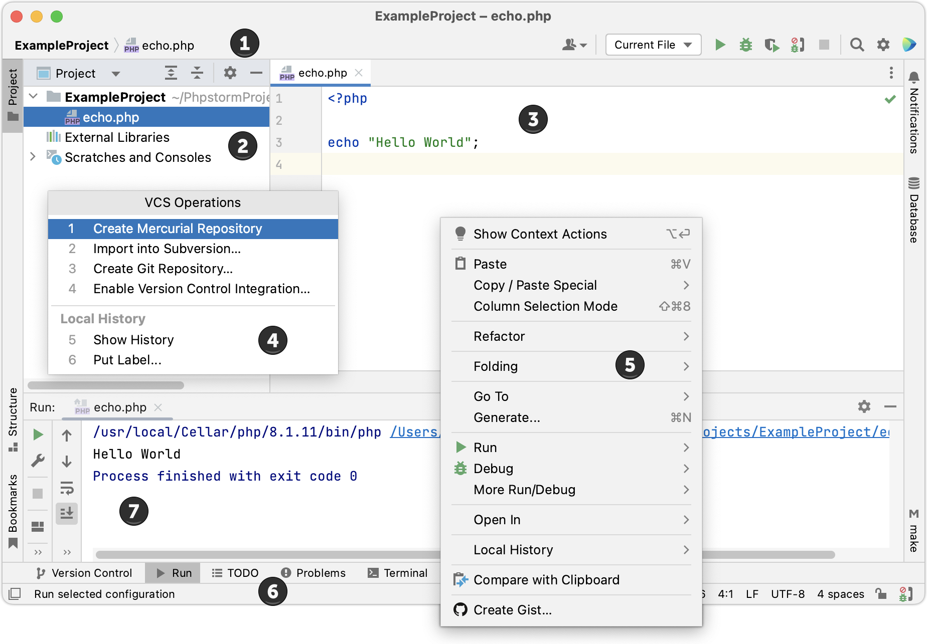Click the stop square in Run tool window

tap(38, 494)
